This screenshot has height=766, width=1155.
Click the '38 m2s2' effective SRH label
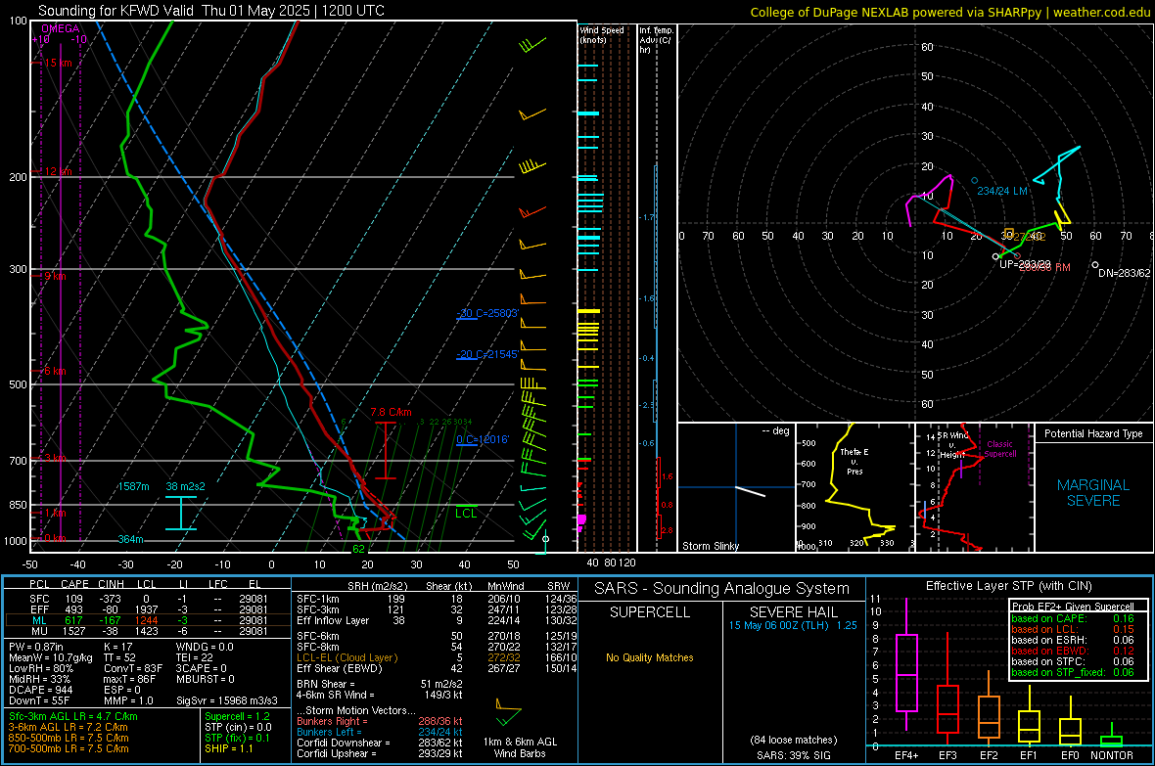click(186, 487)
